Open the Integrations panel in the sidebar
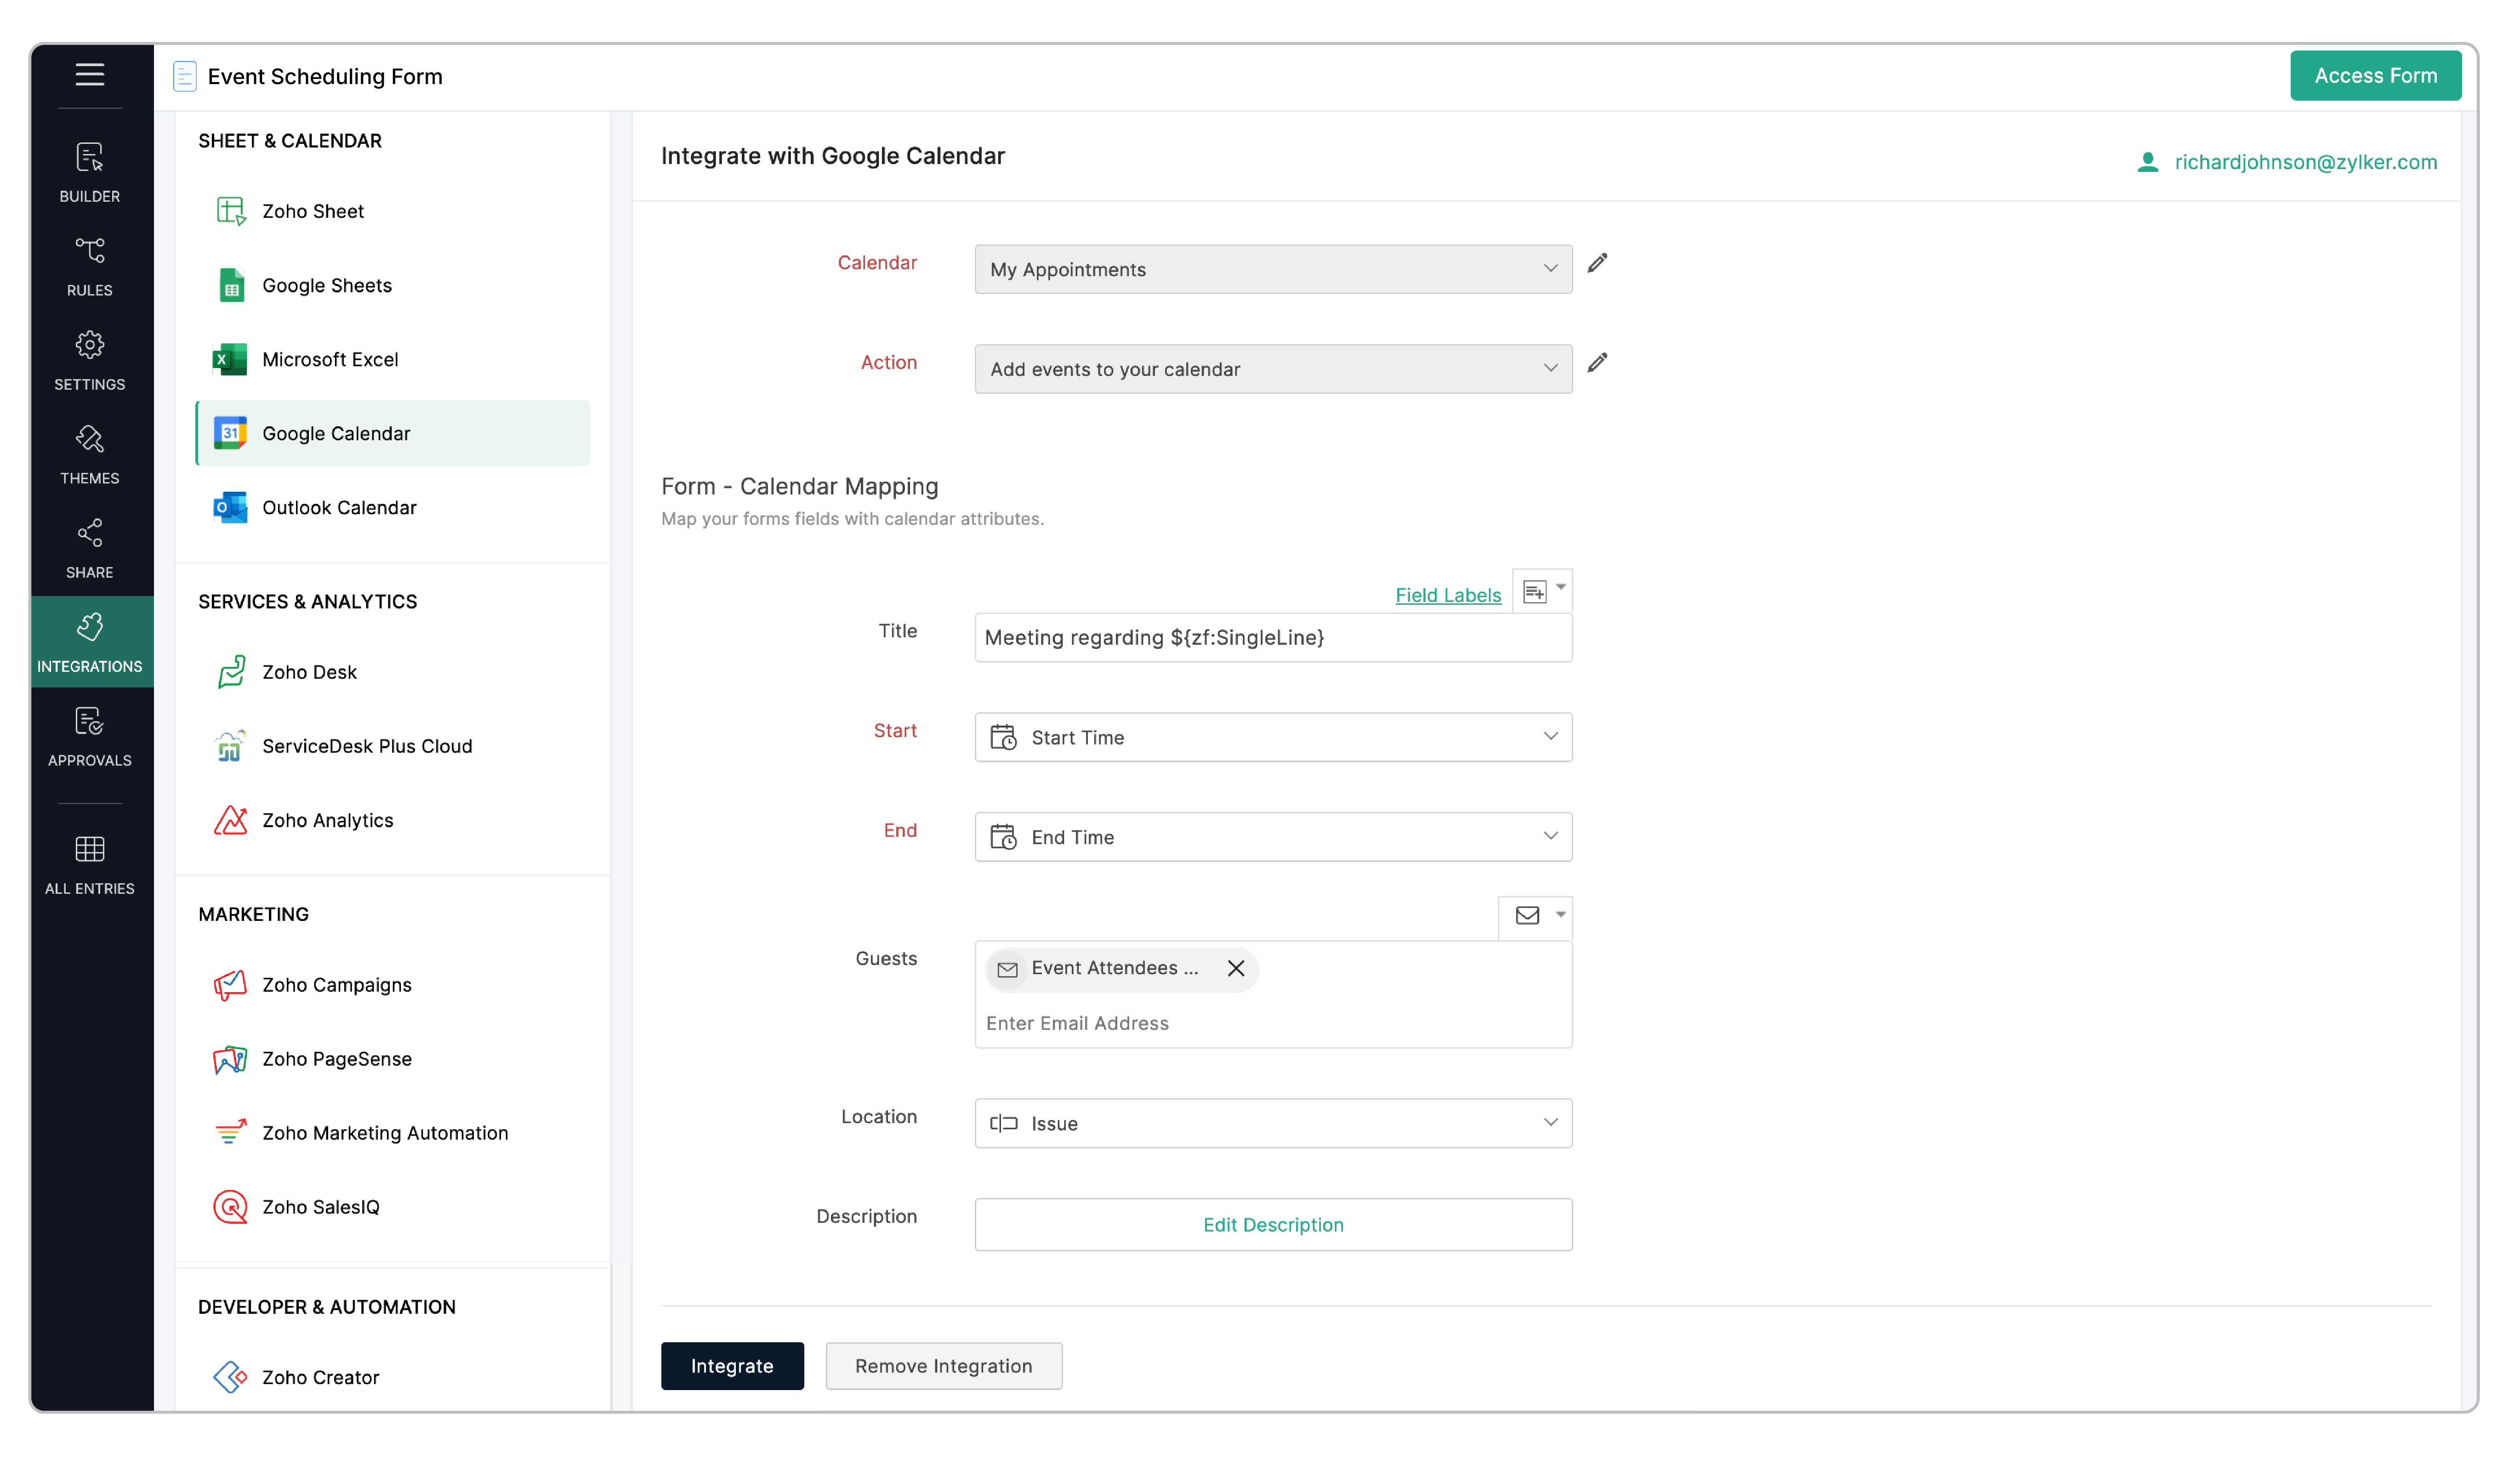This screenshot has height=1459, width=2520. point(90,641)
